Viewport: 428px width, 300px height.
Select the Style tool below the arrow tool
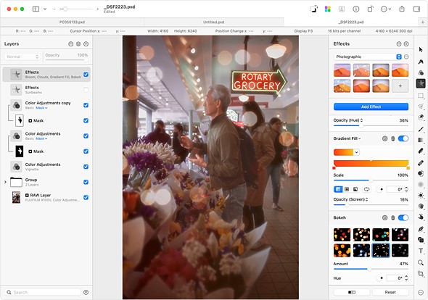[421, 62]
